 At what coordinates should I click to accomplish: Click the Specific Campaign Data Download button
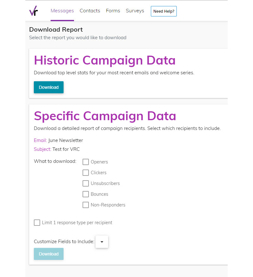(x=49, y=254)
